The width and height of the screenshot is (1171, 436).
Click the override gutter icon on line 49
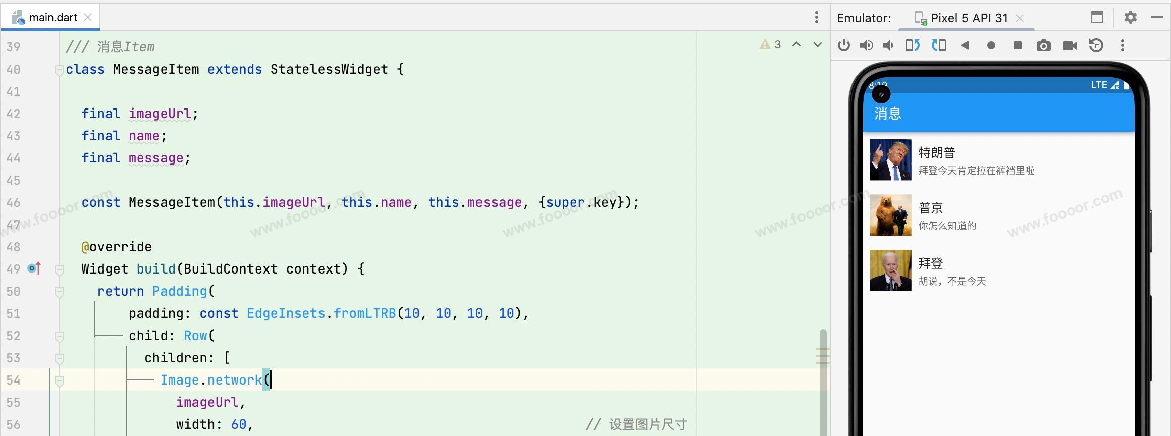(x=34, y=269)
